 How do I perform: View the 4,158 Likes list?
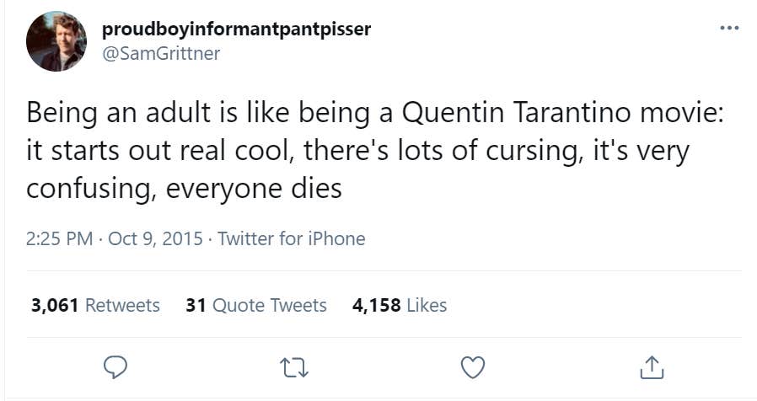pyautogui.click(x=399, y=305)
